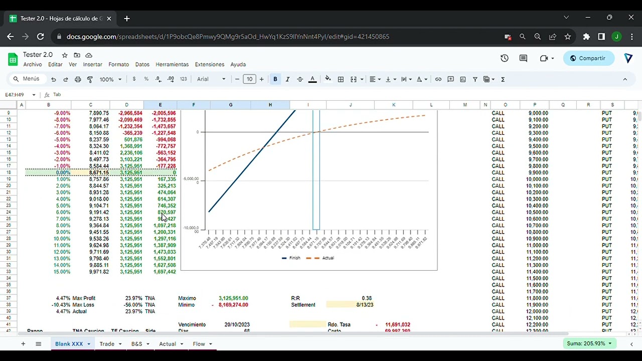Print the spreadsheet using printer icon

(x=78, y=79)
